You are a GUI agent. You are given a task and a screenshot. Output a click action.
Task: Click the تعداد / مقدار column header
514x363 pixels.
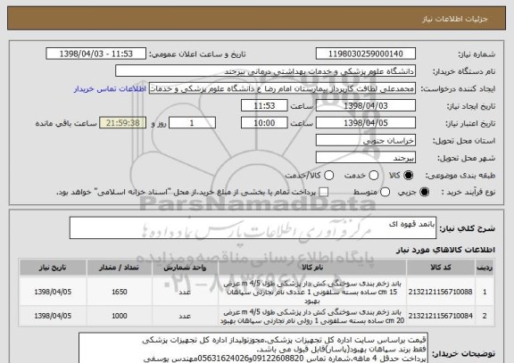click(120, 268)
